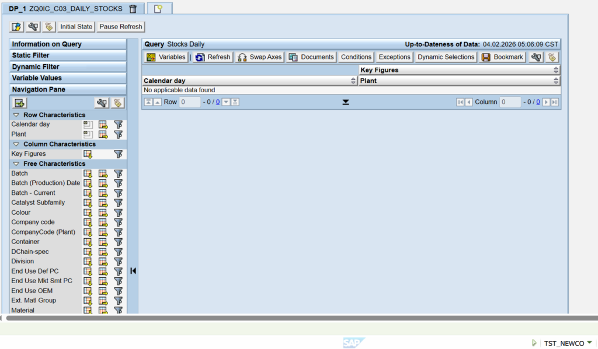Viewport: 598px width, 349px height.
Task: Delete data provider using trash icon
Action: coord(133,9)
